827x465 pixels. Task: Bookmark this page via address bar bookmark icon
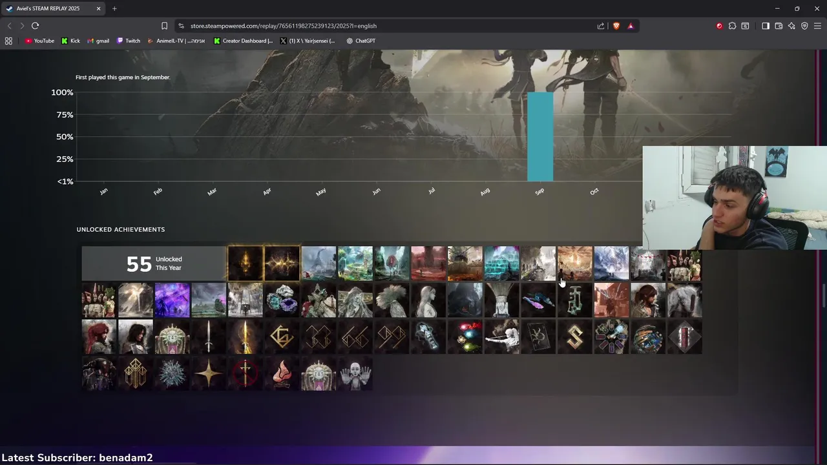coord(164,26)
